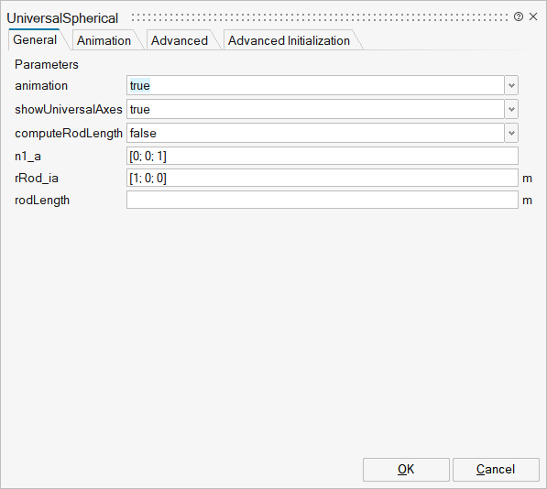The height and width of the screenshot is (489, 547).
Task: Focus the rRod_ia vector input field
Action: 323,178
